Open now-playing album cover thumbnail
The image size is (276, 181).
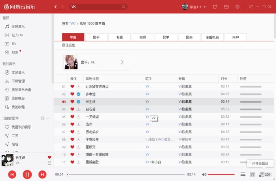pos(8,160)
